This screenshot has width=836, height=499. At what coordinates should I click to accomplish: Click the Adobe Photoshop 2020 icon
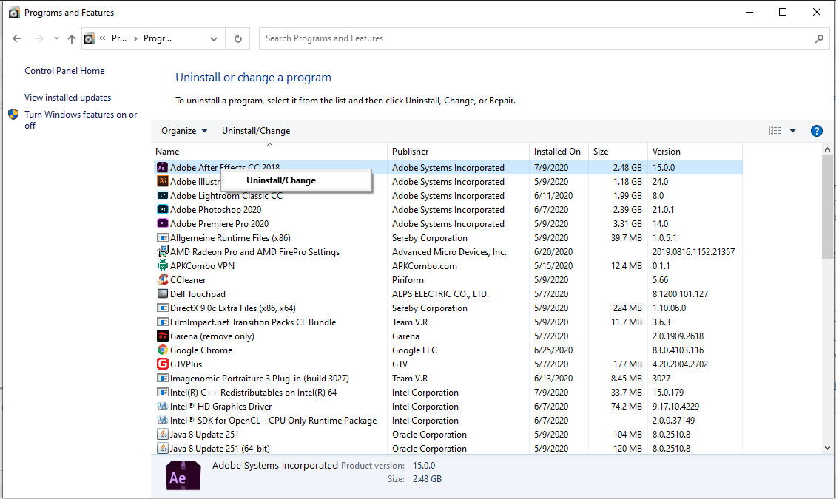pyautogui.click(x=163, y=210)
